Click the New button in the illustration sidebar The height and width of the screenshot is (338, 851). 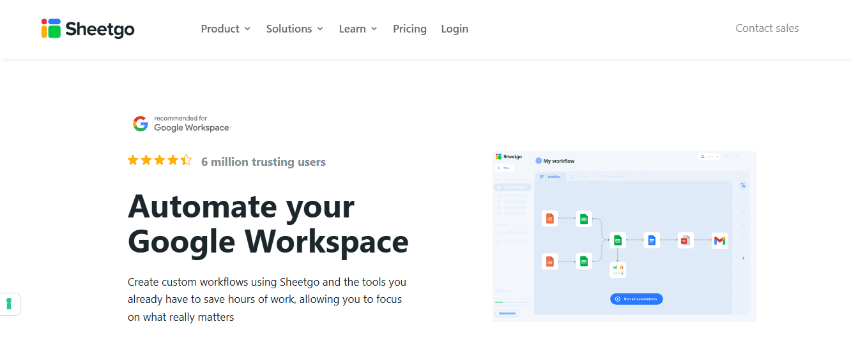503,168
